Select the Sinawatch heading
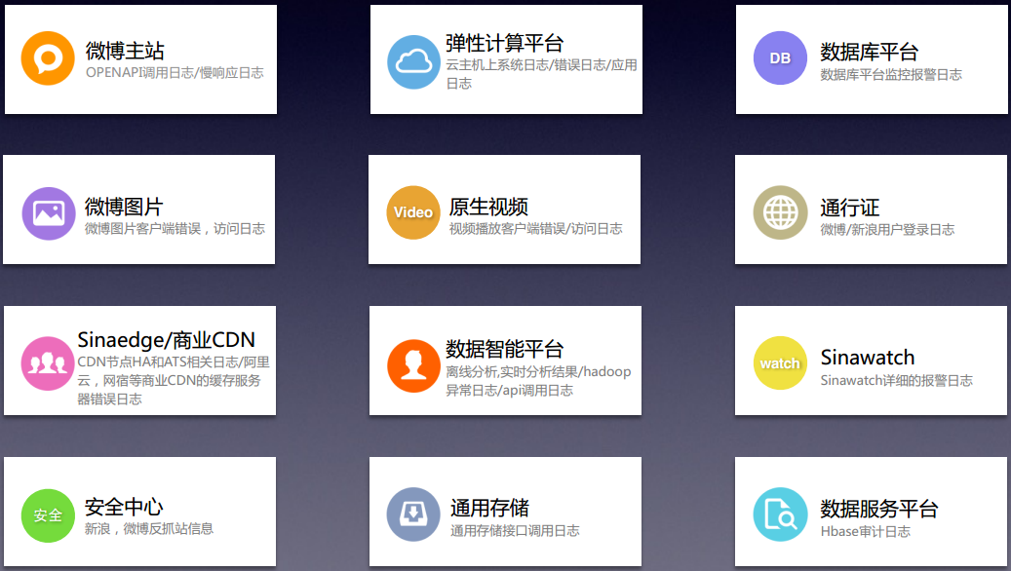This screenshot has width=1011, height=571. [x=868, y=357]
